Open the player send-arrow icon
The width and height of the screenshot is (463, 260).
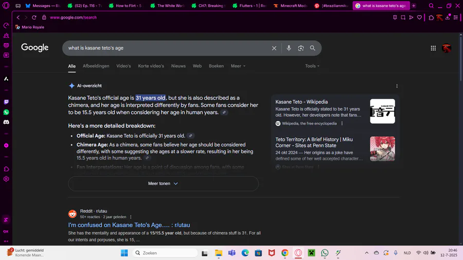click(x=411, y=17)
